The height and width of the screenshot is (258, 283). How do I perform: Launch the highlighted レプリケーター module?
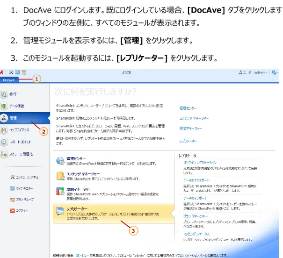pyautogui.click(x=114, y=214)
